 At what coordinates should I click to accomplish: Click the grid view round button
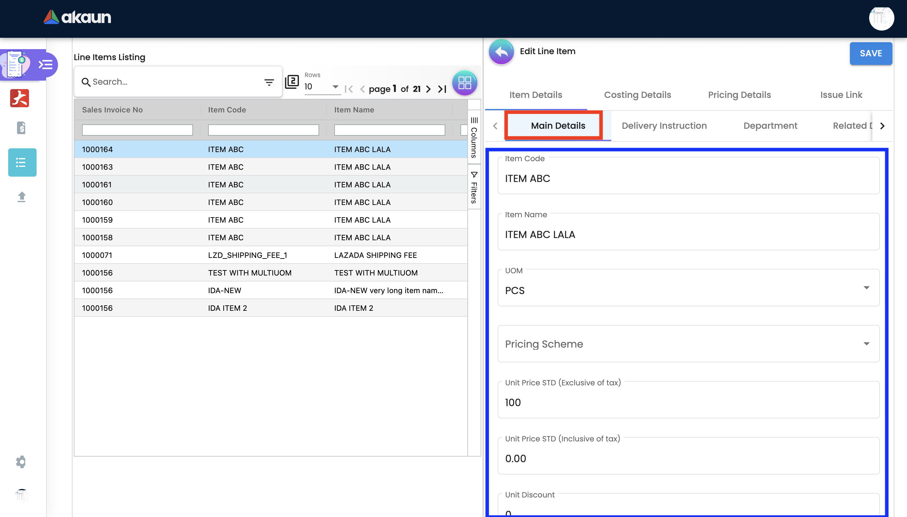click(464, 83)
